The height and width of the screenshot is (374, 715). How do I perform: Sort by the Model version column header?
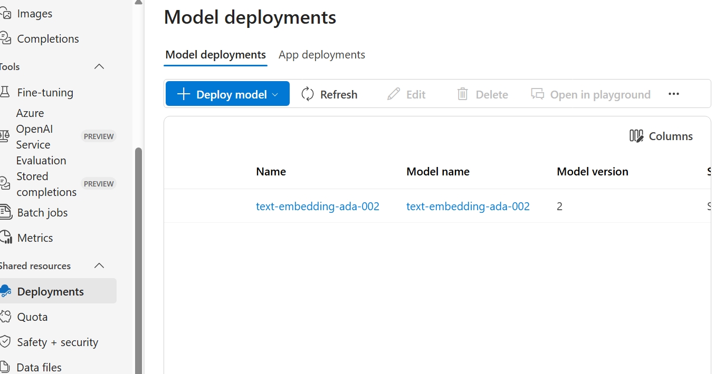(593, 172)
